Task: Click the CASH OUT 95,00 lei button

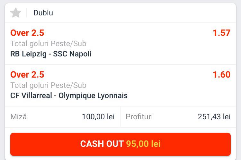Action: (x=121, y=144)
